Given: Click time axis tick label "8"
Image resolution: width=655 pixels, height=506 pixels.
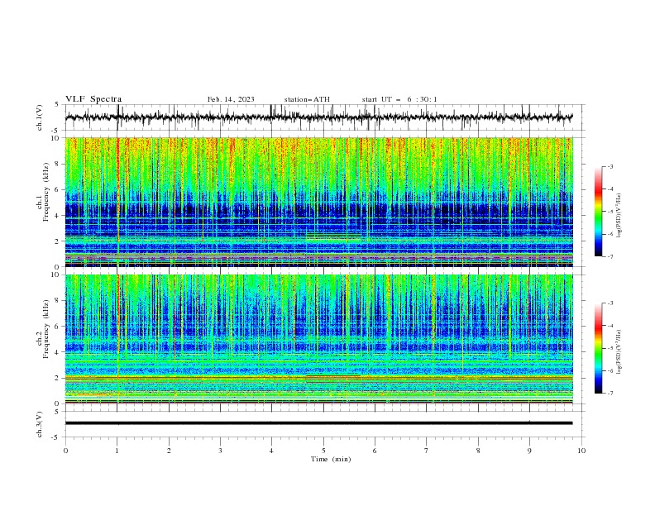Looking at the screenshot, I should pyautogui.click(x=478, y=451).
